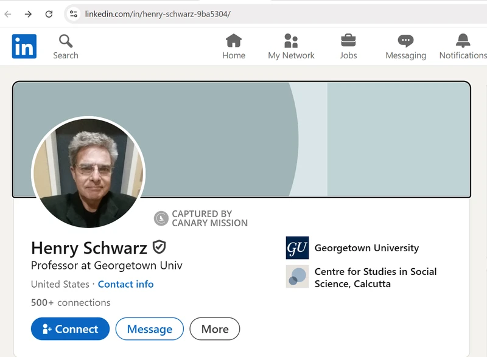487x357 pixels.
Task: Open Centre for Studies in Social Science link
Action: [376, 277]
